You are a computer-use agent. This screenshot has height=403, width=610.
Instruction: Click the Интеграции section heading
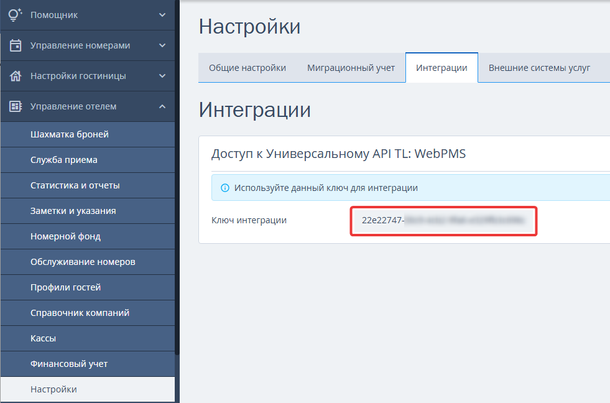255,109
